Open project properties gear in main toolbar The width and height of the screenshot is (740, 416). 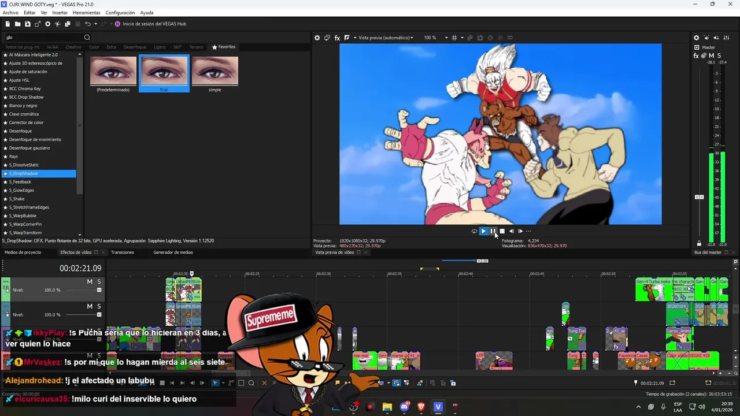coord(47,24)
